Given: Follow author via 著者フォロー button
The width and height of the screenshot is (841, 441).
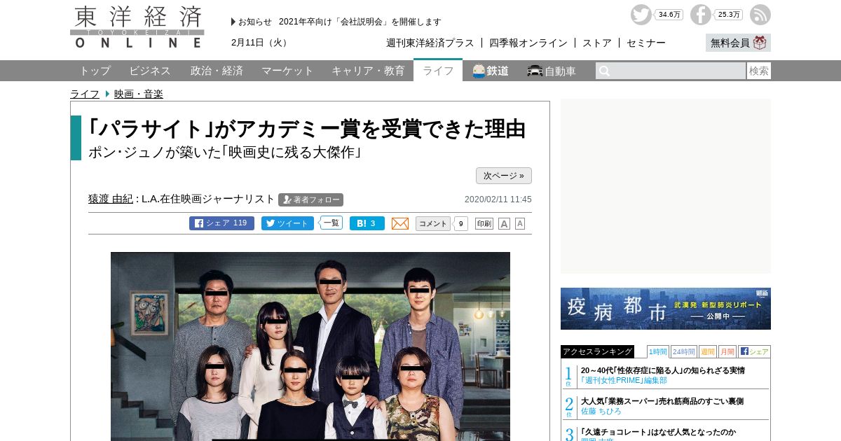Looking at the screenshot, I should tap(311, 199).
